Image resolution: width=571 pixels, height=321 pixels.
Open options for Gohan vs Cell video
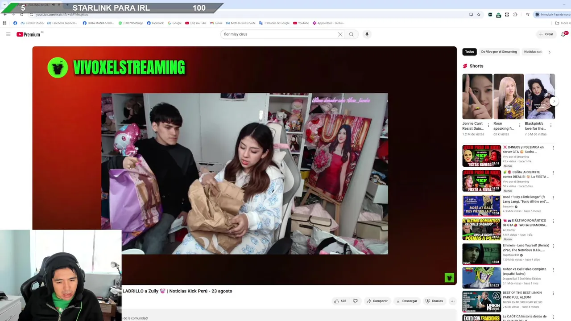pos(553,270)
